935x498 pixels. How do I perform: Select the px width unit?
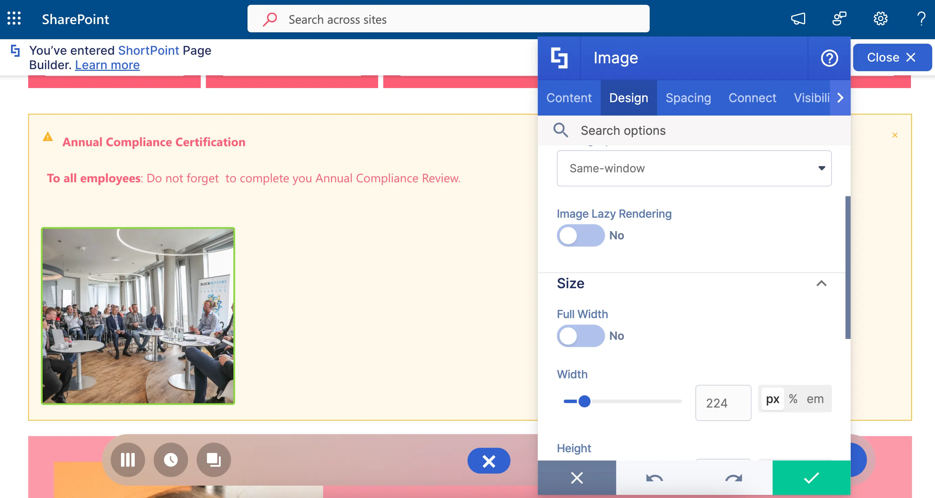[x=773, y=399]
